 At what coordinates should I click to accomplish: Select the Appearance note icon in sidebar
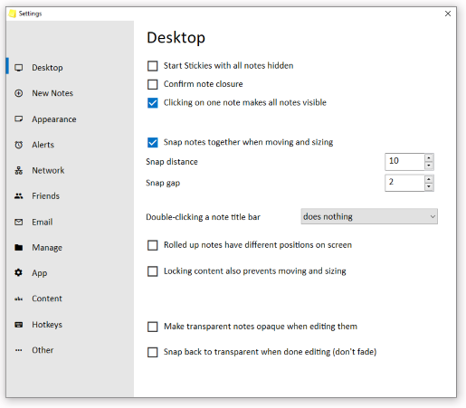19,119
